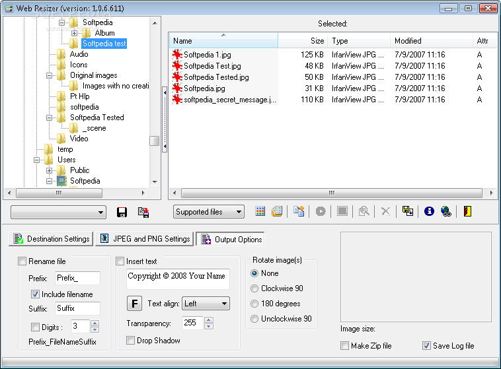
Task: Enable the Drop Shadow checkbox
Action: (x=130, y=340)
